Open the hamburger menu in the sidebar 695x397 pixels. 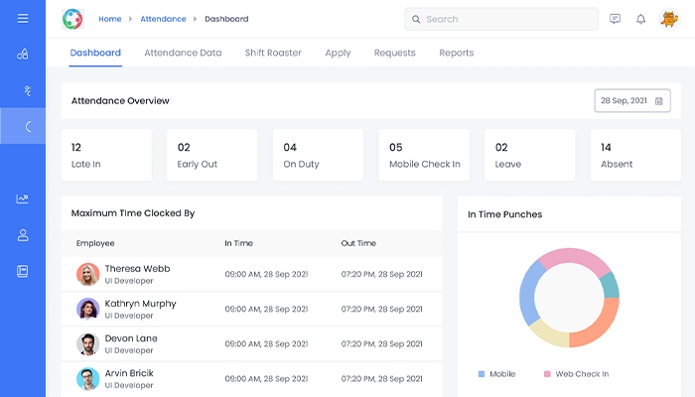tap(23, 18)
